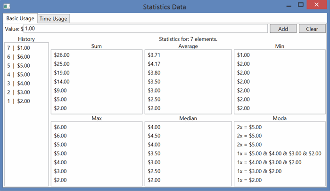Click the Sum heading
This screenshot has height=191, width=330.
[x=96, y=46]
